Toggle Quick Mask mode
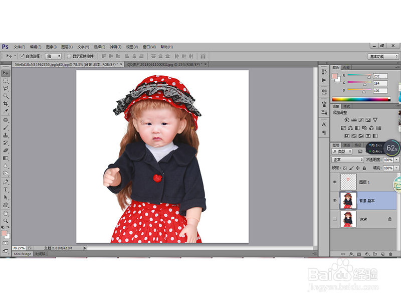 pos(6,243)
